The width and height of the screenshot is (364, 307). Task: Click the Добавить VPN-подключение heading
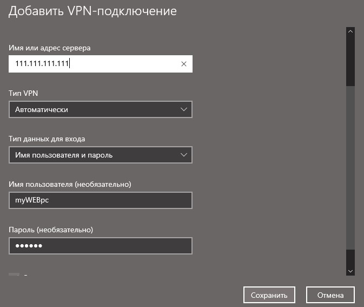(x=92, y=11)
